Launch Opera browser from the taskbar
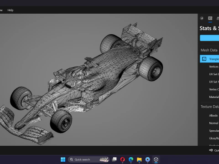Image resolution: width=219 pixels, height=164 pixels. [123, 159]
